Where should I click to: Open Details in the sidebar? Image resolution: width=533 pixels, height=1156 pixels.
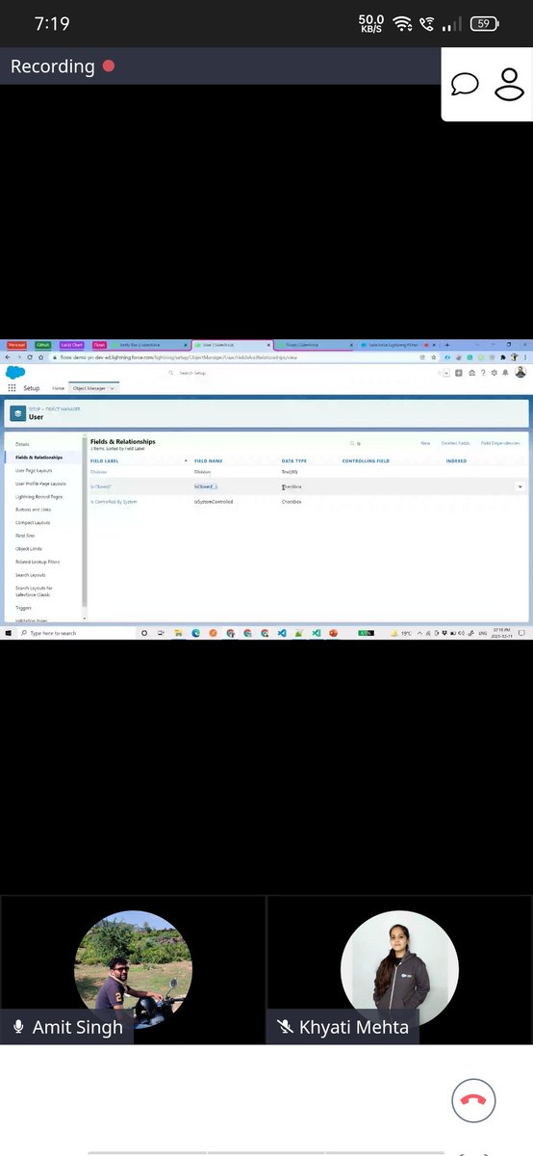coord(22,444)
